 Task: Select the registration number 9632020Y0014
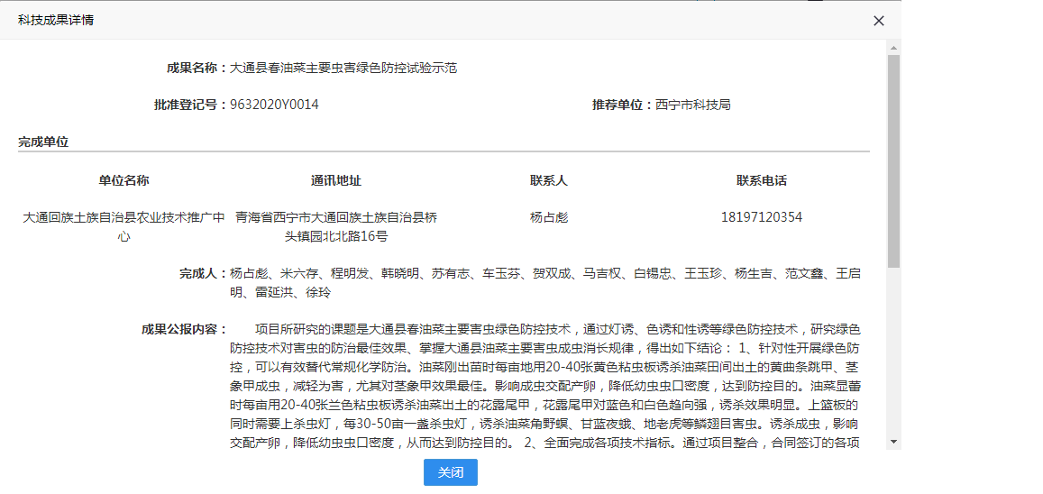(274, 105)
